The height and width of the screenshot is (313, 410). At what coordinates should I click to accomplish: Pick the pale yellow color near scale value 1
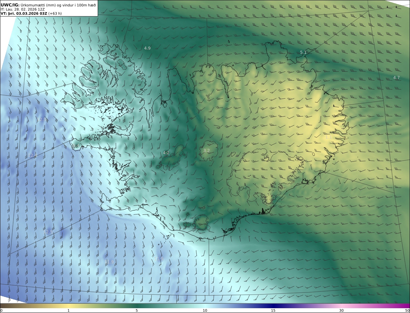[x=69, y=306]
